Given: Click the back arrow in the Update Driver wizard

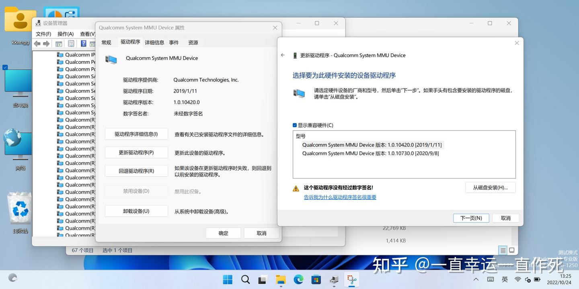Looking at the screenshot, I should point(283,55).
